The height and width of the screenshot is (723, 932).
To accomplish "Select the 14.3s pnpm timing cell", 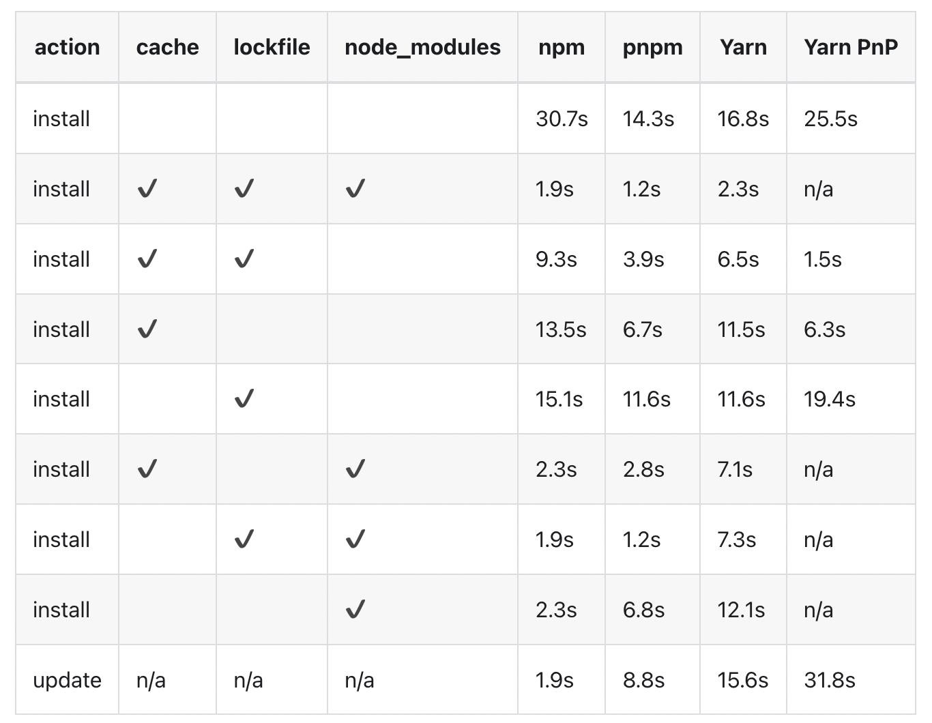I will click(648, 119).
